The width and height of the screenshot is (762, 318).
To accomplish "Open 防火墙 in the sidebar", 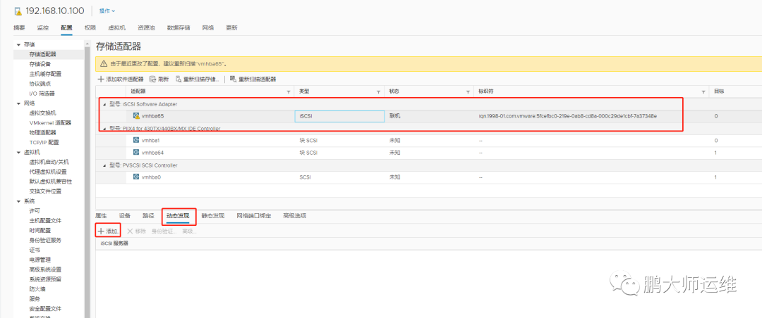I will pyautogui.click(x=37, y=289).
